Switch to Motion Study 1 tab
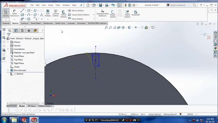Image resolution: width=218 pixels, height=123 pixels. 45,106
